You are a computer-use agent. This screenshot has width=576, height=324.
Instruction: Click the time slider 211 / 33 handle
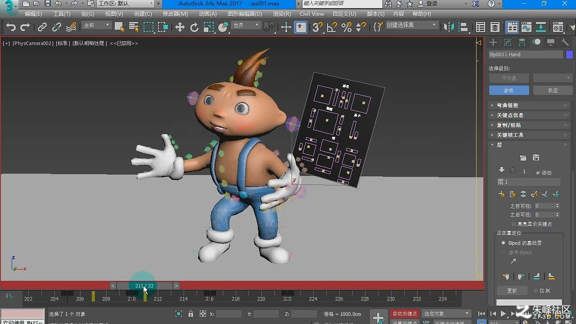pos(144,286)
